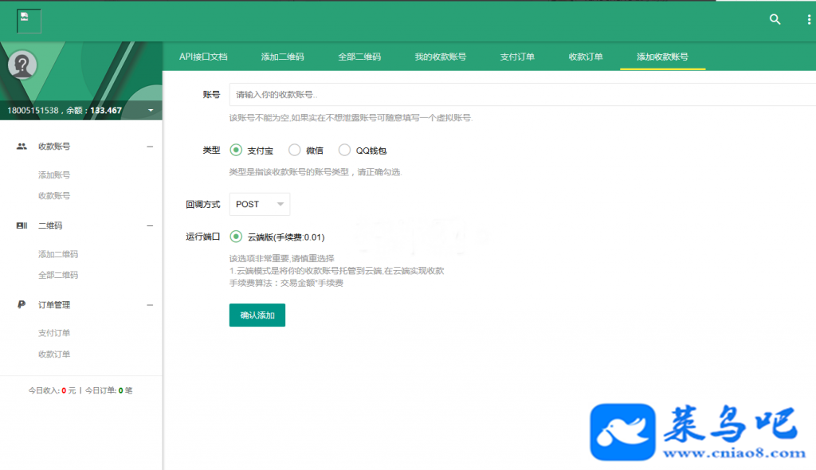Click the site logo in header
The height and width of the screenshot is (470, 816).
click(29, 21)
